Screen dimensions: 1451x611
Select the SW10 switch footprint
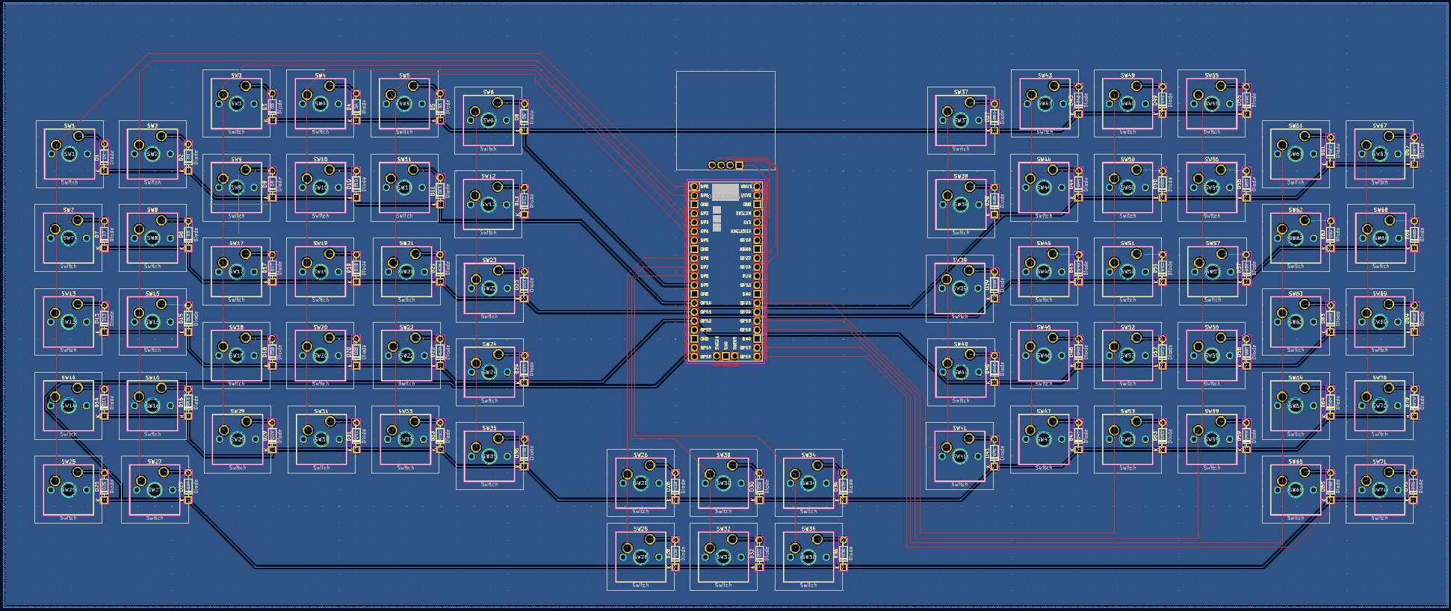[320, 187]
